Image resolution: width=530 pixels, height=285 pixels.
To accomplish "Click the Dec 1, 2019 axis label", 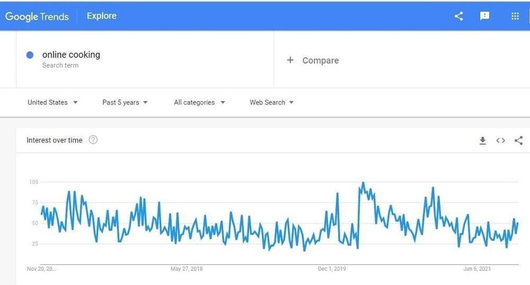I will pyautogui.click(x=332, y=269).
